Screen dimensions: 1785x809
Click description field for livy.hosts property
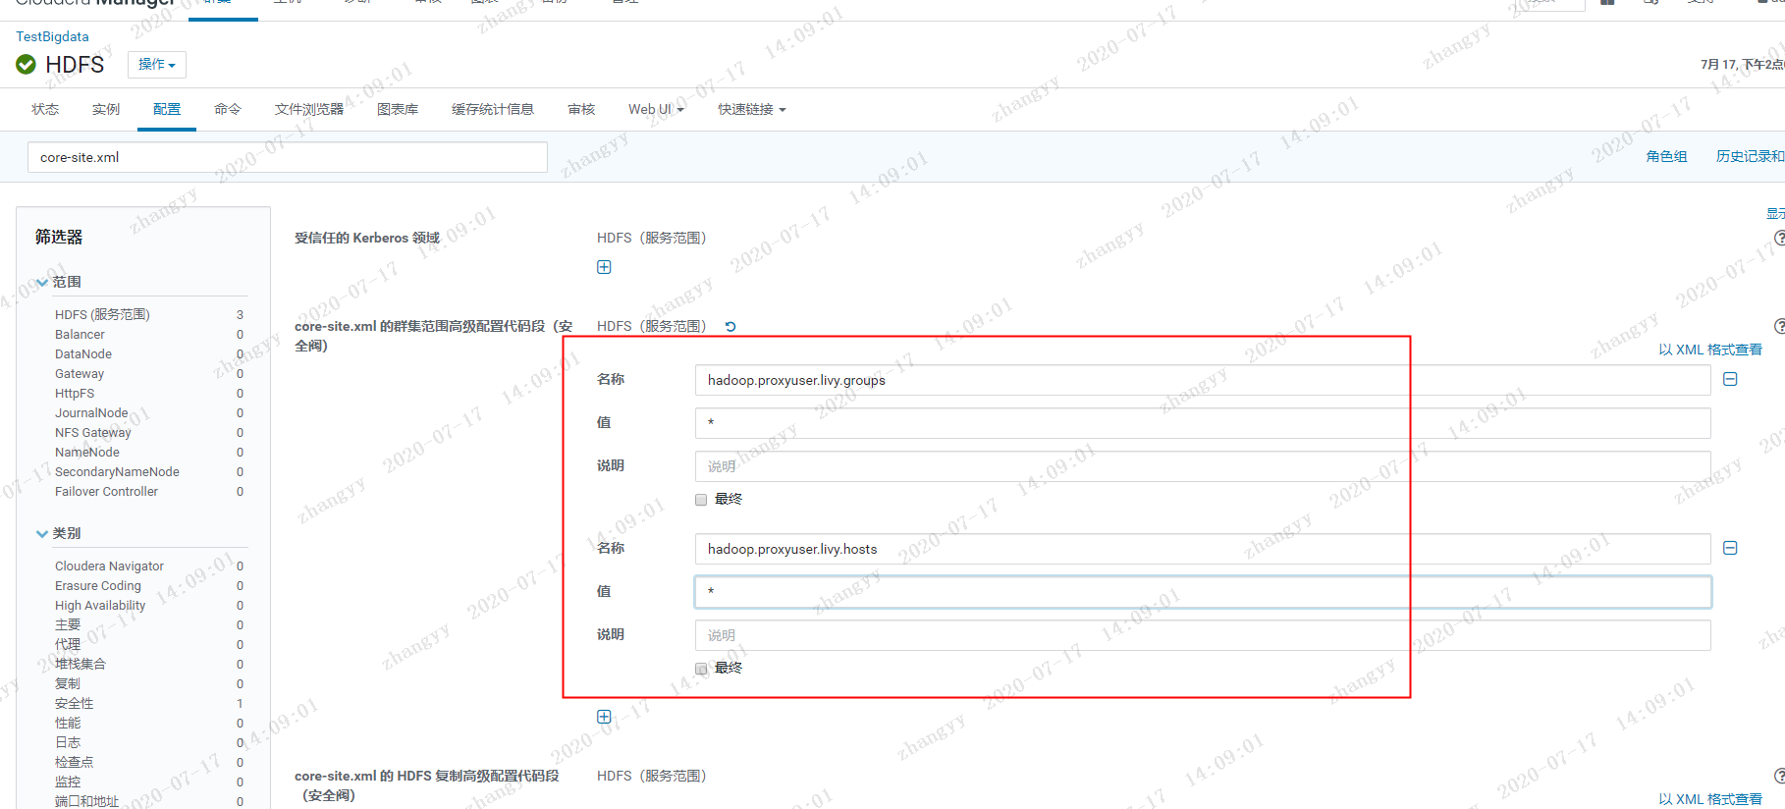coord(1203,635)
